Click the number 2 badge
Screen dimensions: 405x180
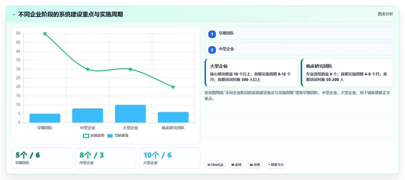click(212, 50)
